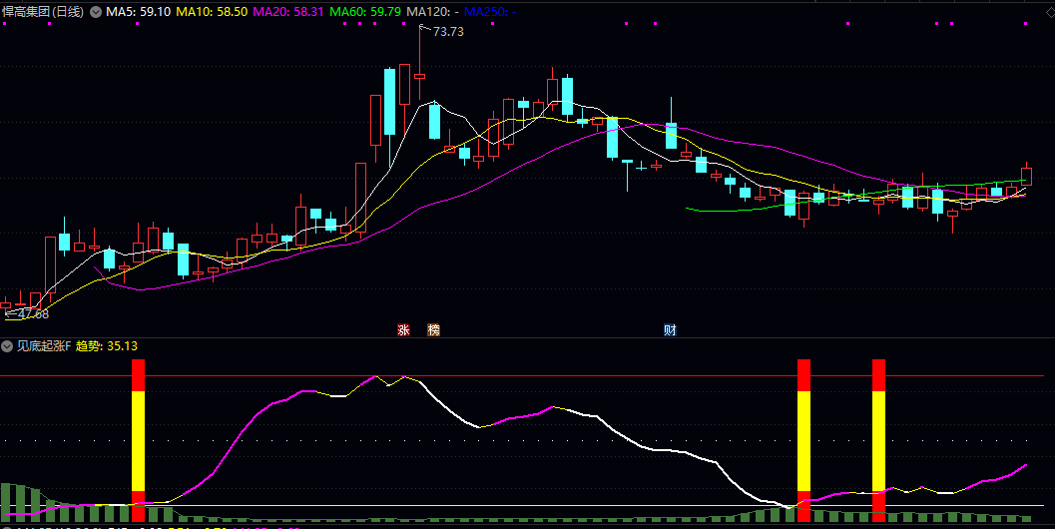
Task: Click the last candlestick on the right
Action: coord(1027,176)
